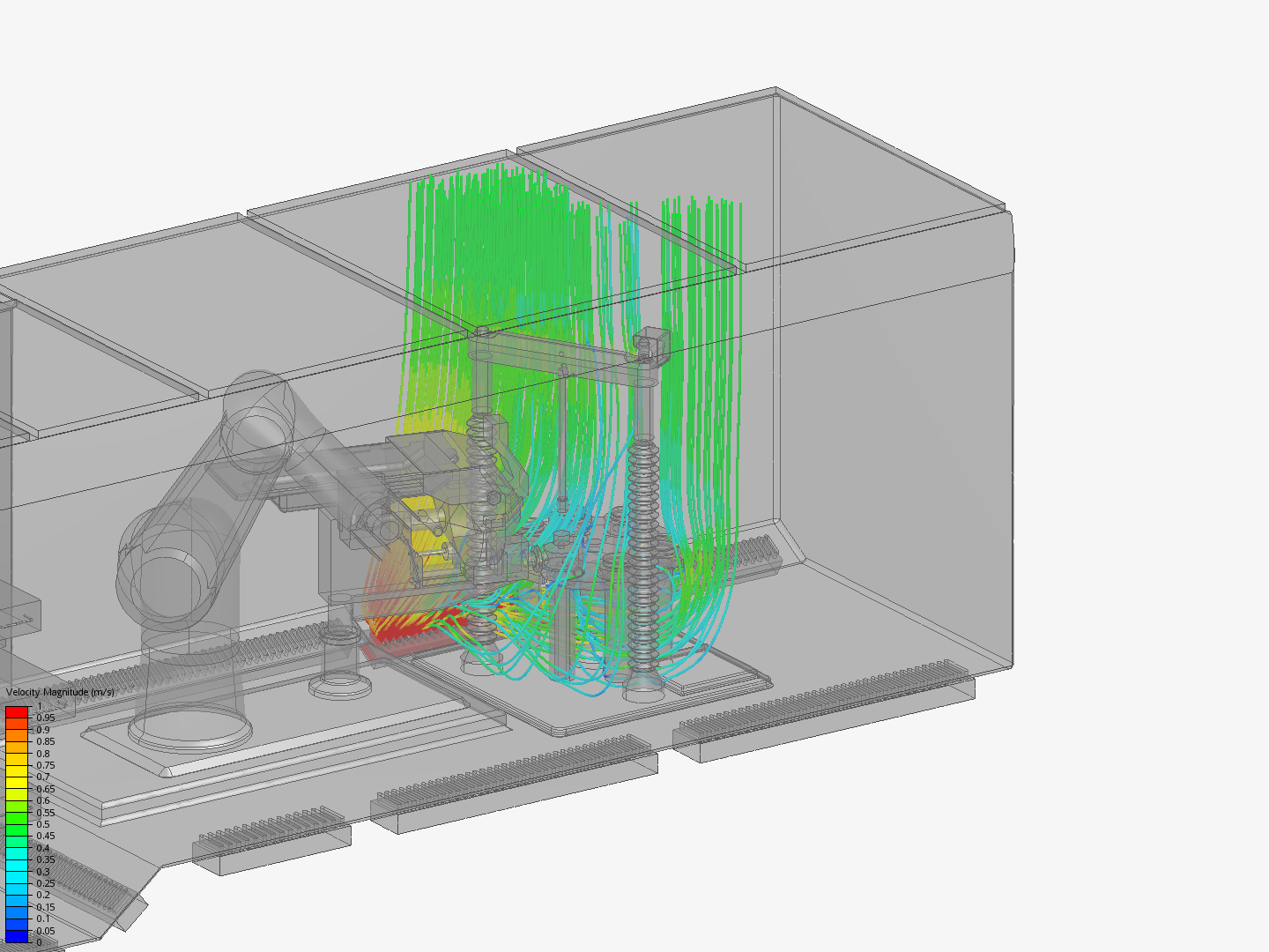Click the '0.9' legend value label

[42, 730]
